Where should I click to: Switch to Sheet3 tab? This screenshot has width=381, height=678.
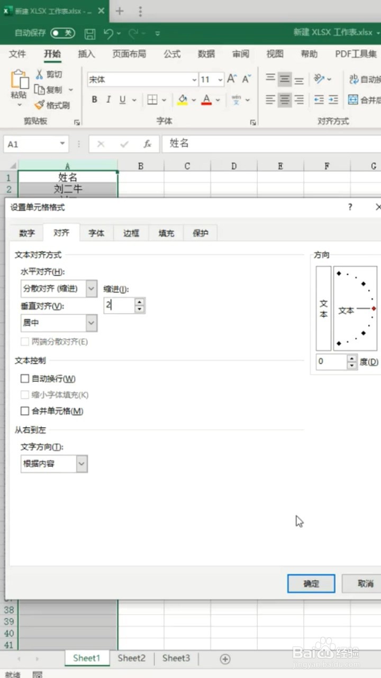(x=176, y=658)
